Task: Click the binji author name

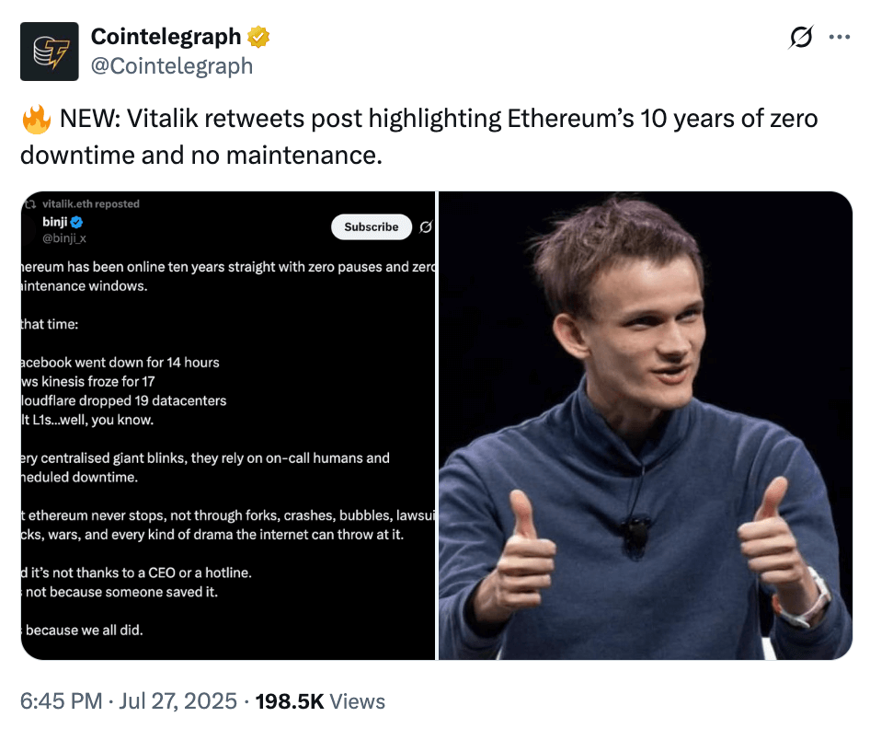Action: pyautogui.click(x=55, y=223)
